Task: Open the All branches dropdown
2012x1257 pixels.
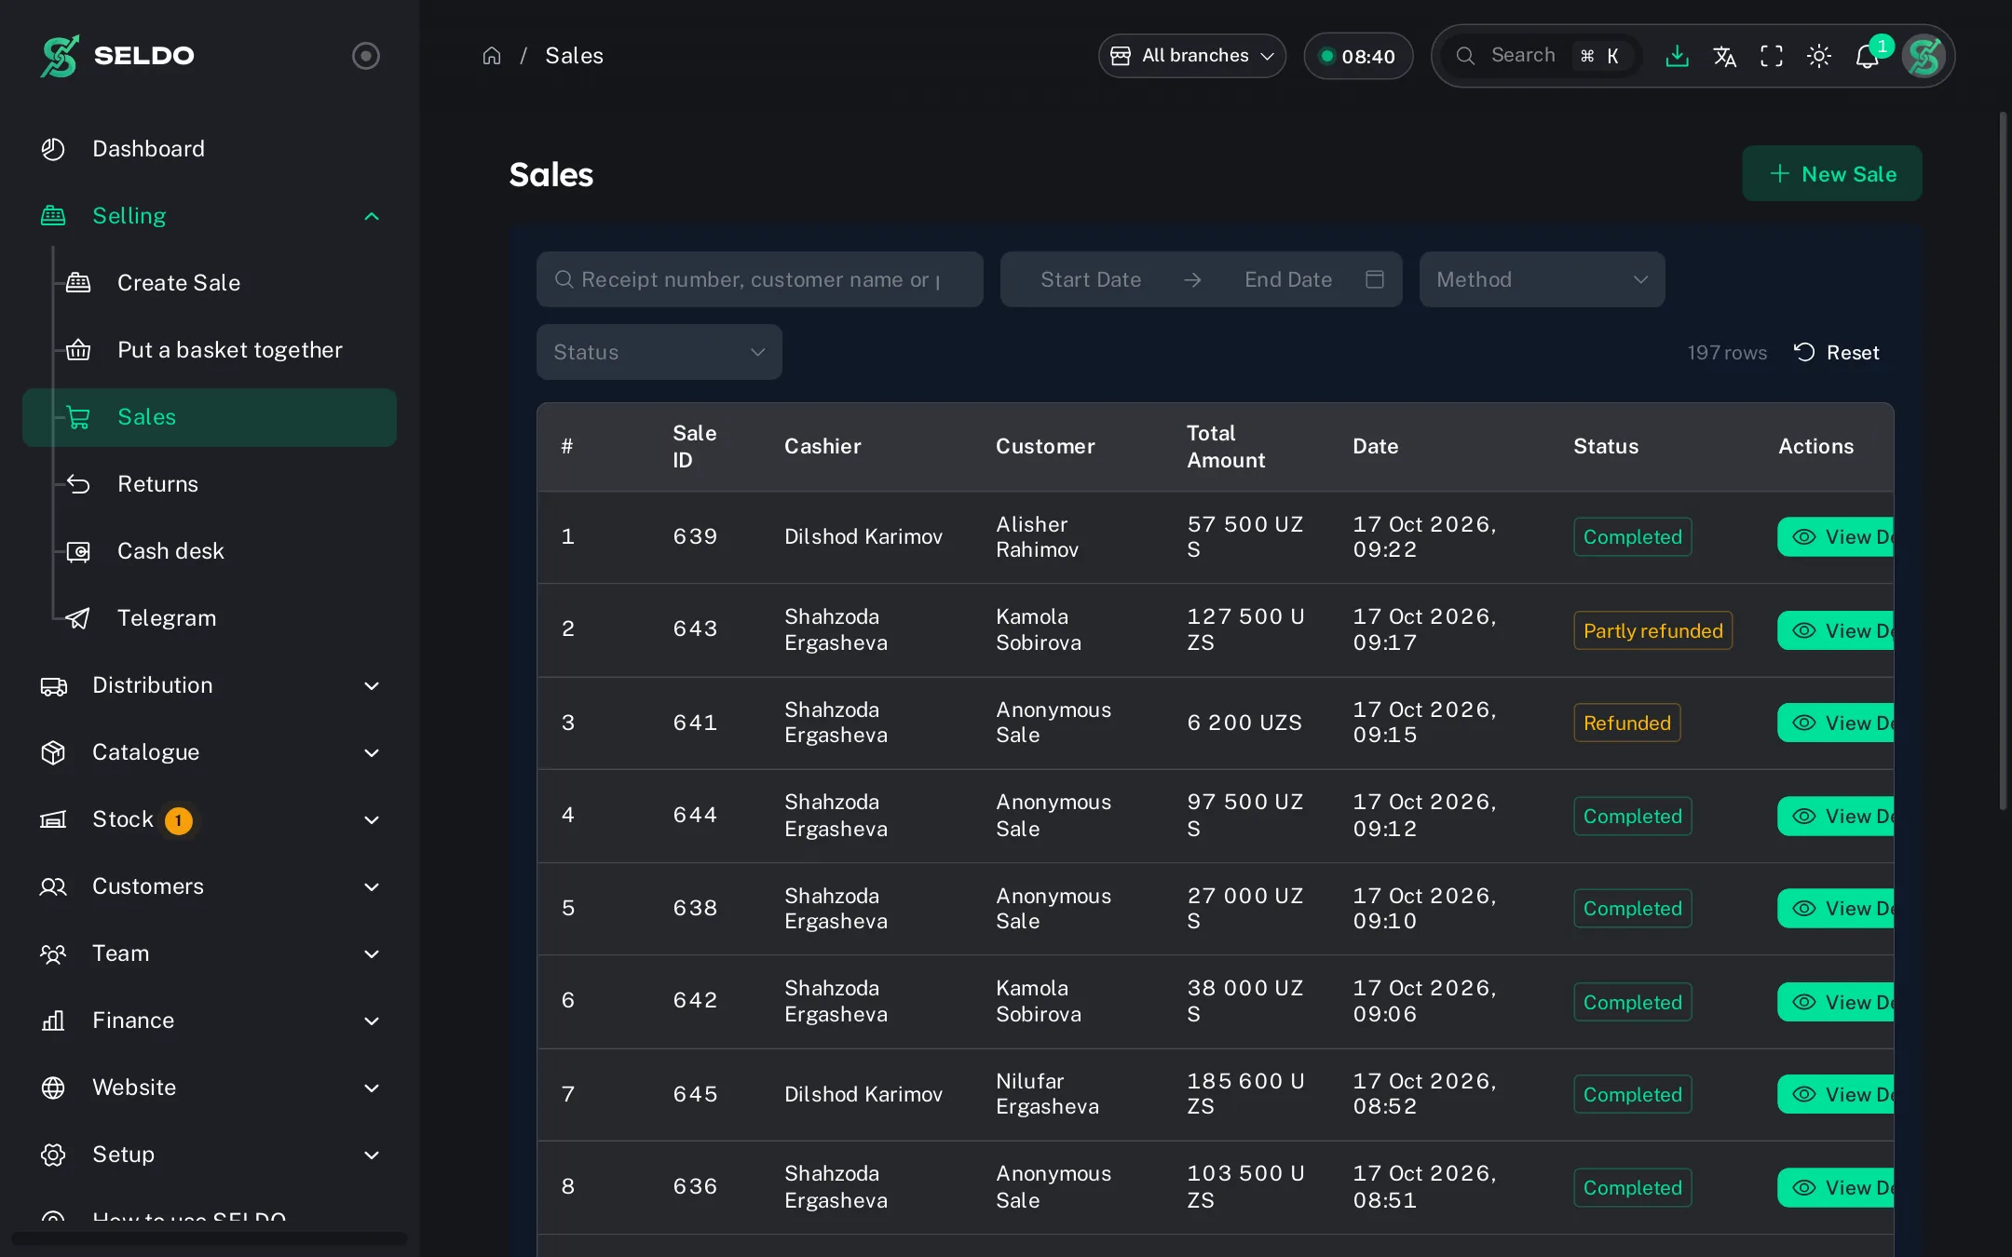Action: pyautogui.click(x=1192, y=56)
